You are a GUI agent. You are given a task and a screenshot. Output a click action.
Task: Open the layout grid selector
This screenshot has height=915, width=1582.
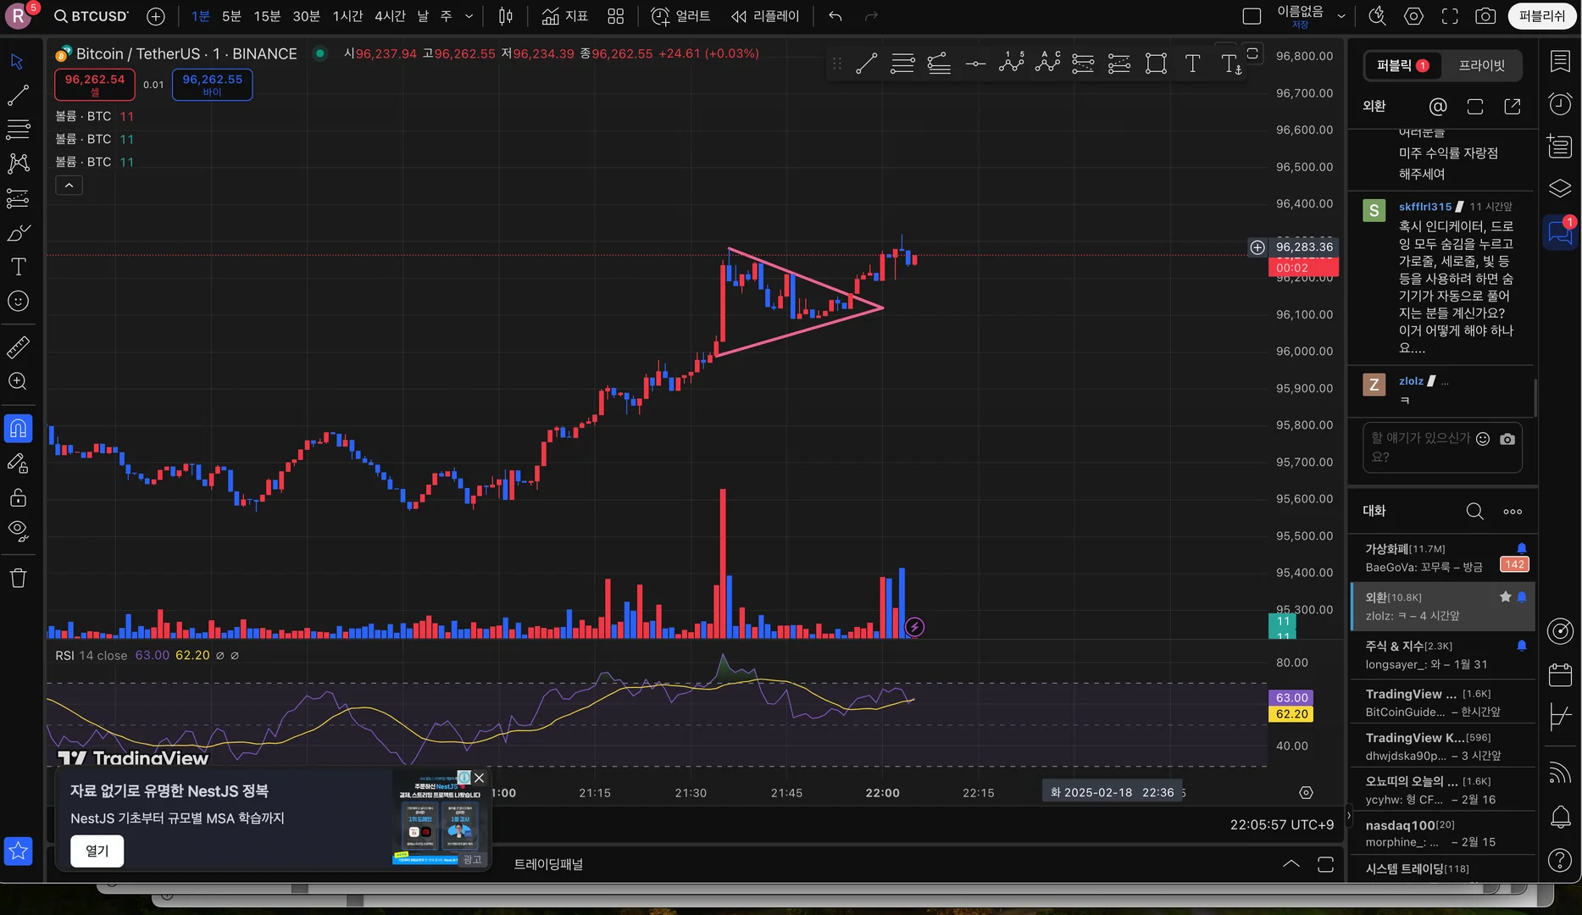pos(616,16)
